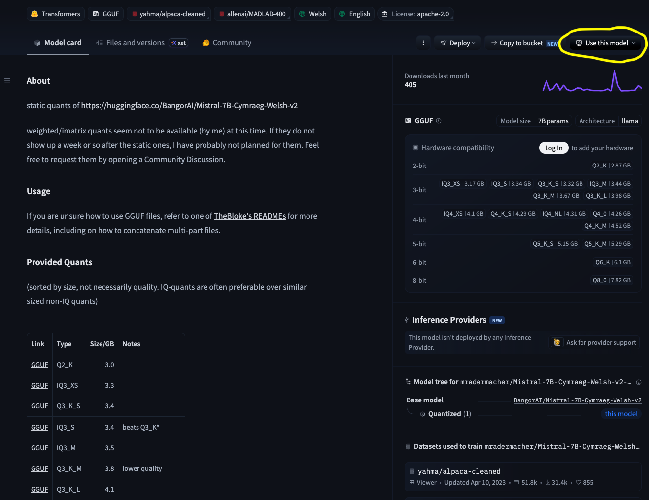Switch to the Model card tab

(x=58, y=43)
